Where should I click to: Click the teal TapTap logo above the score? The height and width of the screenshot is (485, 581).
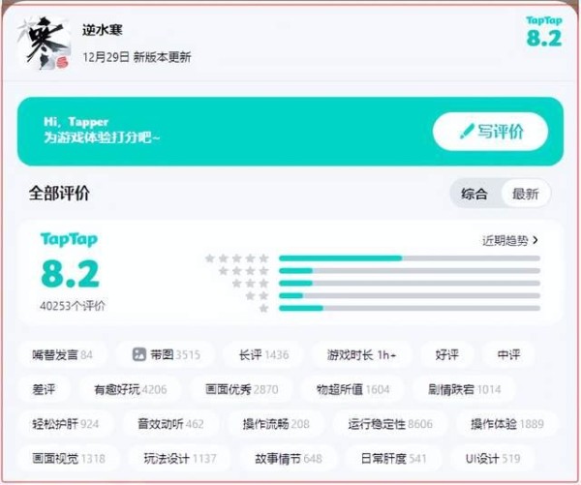[x=69, y=239]
